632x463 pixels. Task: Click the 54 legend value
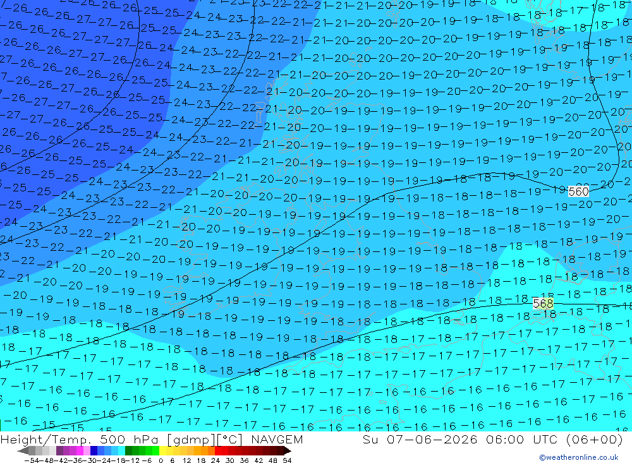[x=287, y=460]
